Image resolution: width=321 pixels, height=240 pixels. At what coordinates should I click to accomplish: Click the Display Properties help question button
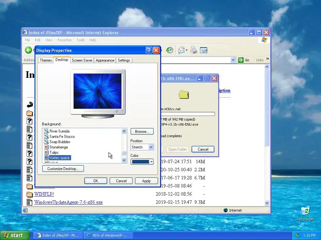[149, 50]
